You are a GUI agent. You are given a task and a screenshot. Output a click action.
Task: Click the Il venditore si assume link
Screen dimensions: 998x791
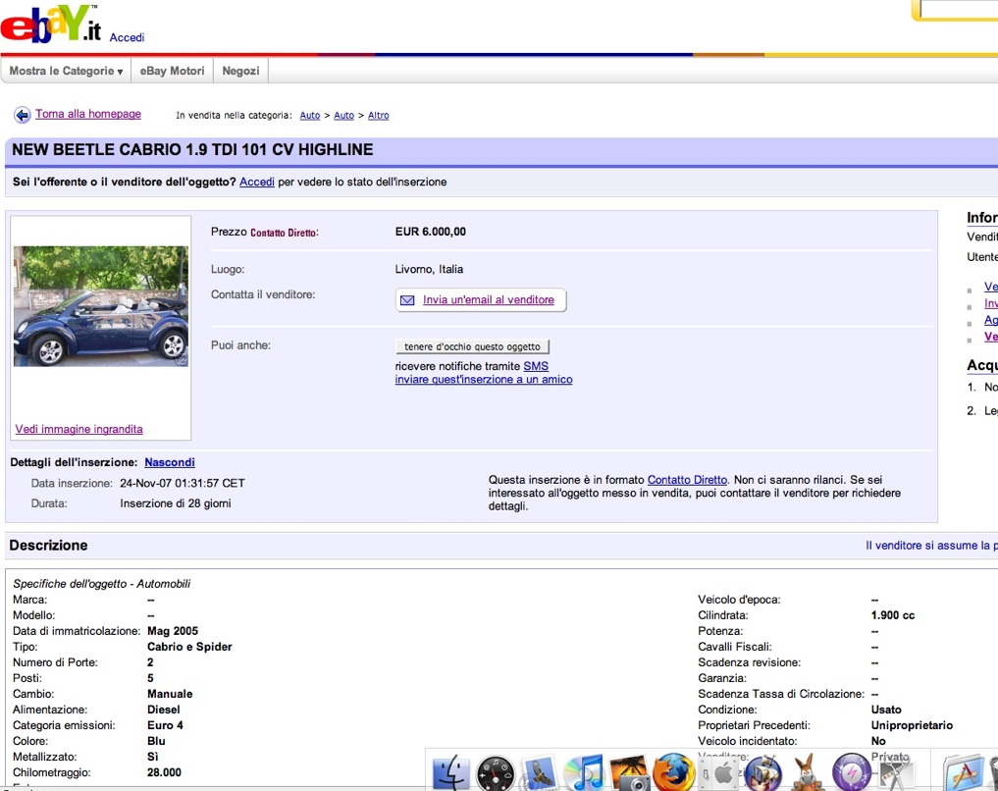(931, 546)
